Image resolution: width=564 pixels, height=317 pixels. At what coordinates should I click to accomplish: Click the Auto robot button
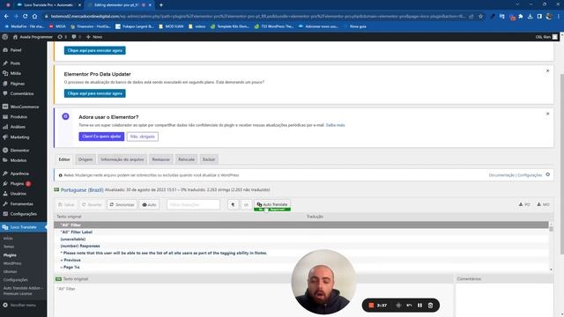[x=149, y=204]
